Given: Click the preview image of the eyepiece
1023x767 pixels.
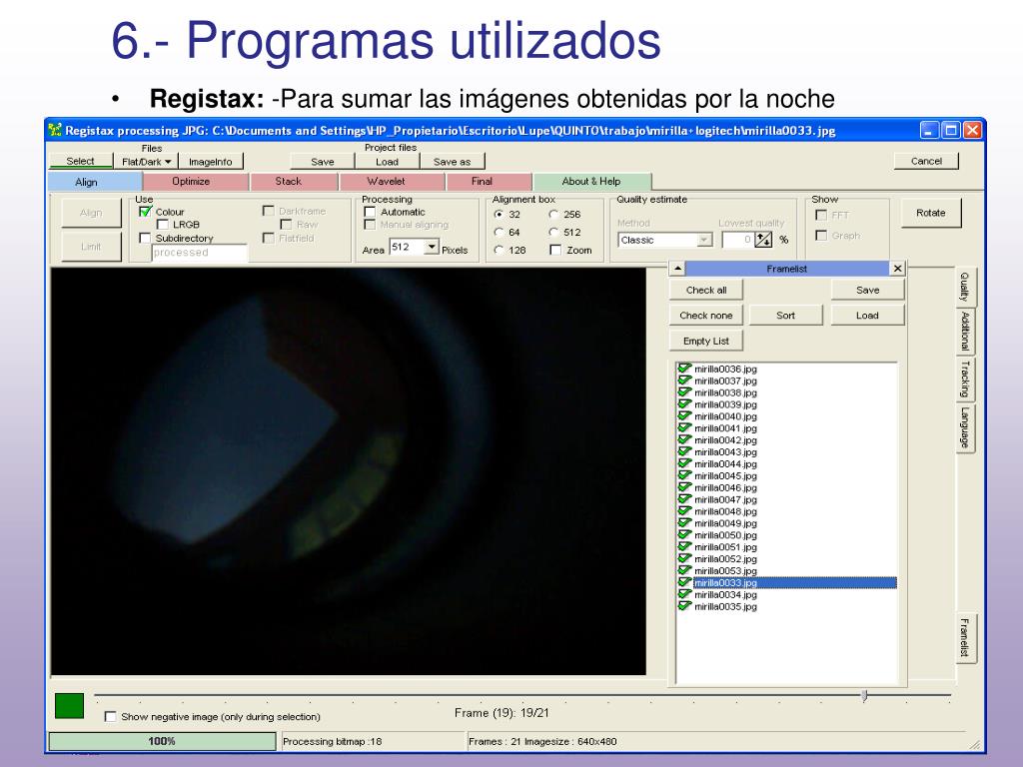Looking at the screenshot, I should click(349, 471).
